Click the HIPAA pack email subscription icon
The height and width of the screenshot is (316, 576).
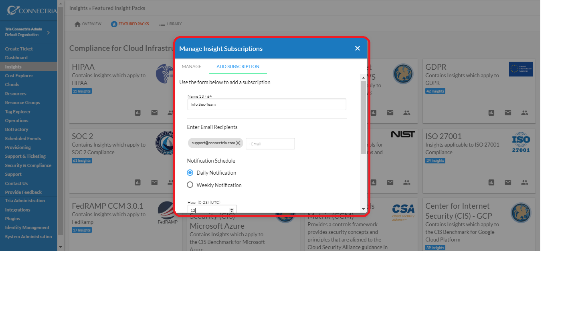pos(154,113)
